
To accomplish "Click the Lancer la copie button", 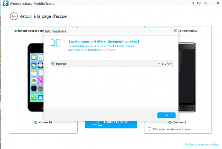I will point(111,125).
